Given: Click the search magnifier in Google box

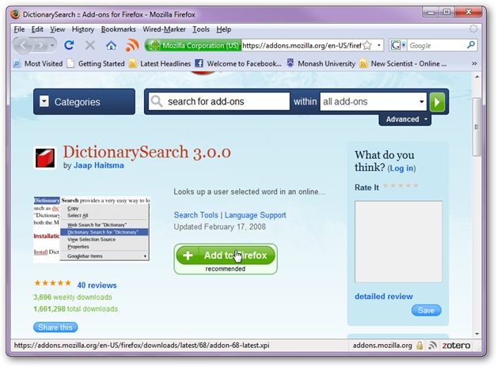Looking at the screenshot, I should coord(471,45).
